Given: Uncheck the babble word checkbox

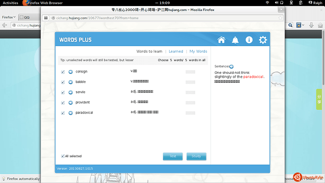Looking at the screenshot, I should tap(63, 82).
